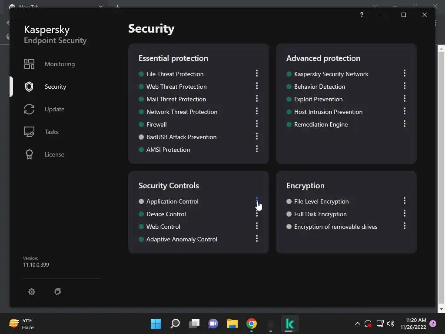Click File Level Encryption grey status dot

coord(289,201)
